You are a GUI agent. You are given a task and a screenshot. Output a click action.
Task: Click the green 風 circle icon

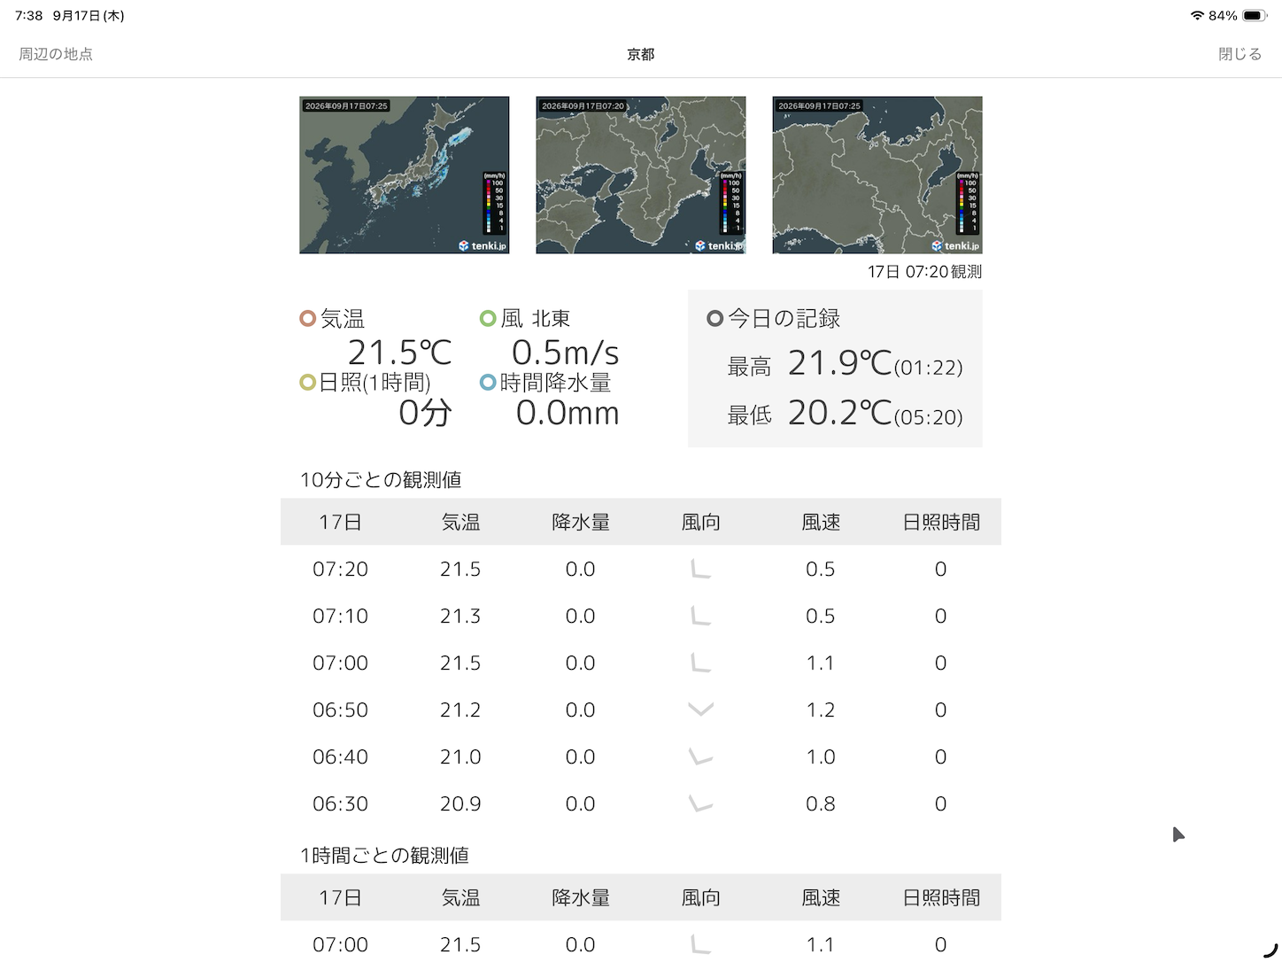(488, 318)
